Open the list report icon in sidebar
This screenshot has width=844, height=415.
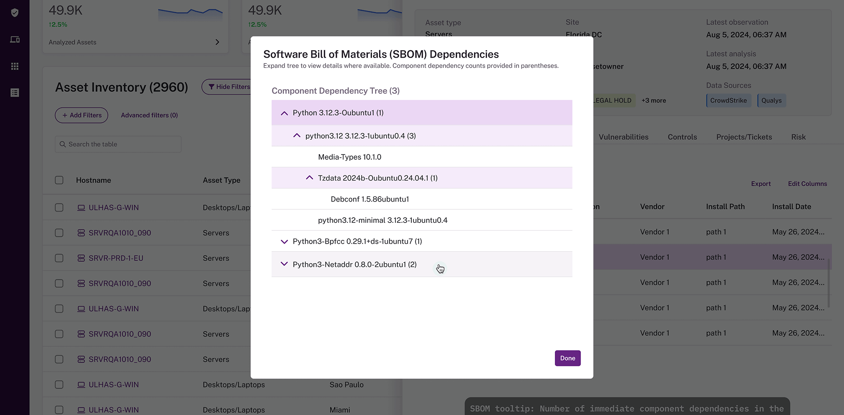(x=15, y=93)
